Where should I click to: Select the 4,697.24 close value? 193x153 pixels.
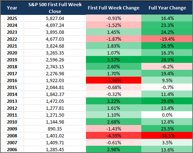tap(55, 25)
